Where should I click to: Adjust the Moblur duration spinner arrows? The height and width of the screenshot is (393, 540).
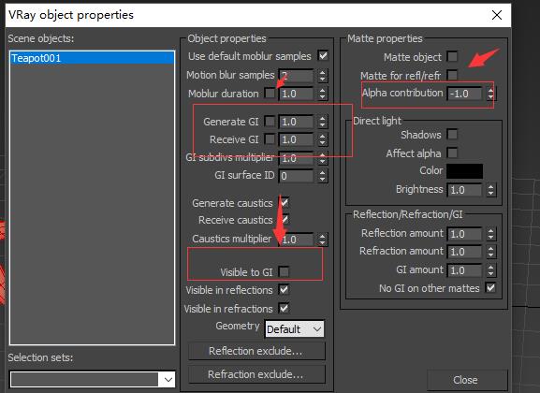pyautogui.click(x=322, y=94)
